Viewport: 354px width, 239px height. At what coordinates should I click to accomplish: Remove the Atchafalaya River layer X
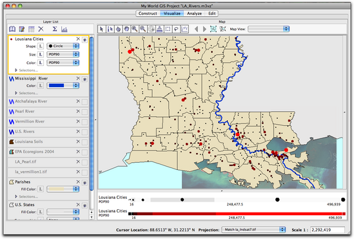[x=78, y=101]
